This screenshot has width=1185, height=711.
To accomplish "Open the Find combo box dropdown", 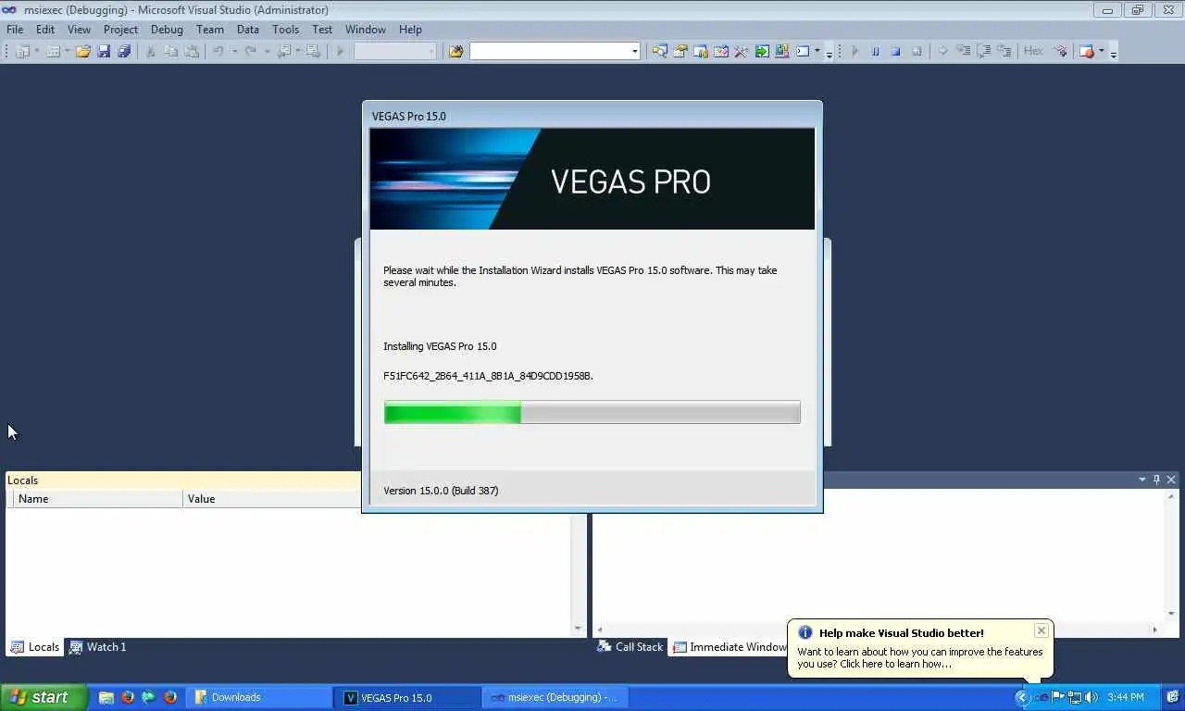I will click(634, 51).
